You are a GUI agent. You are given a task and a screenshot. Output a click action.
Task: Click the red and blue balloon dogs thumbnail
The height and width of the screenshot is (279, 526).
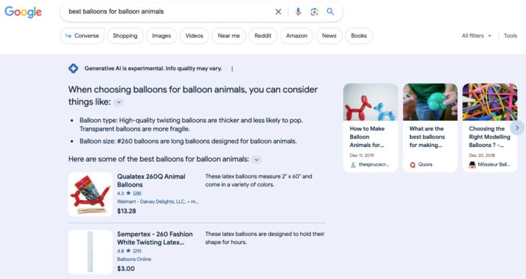tap(370, 102)
